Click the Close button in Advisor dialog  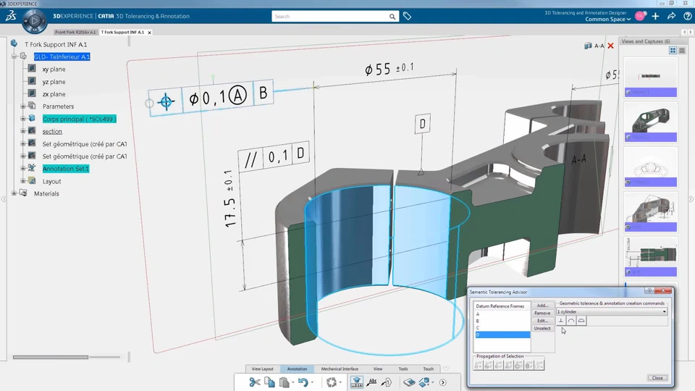point(657,378)
